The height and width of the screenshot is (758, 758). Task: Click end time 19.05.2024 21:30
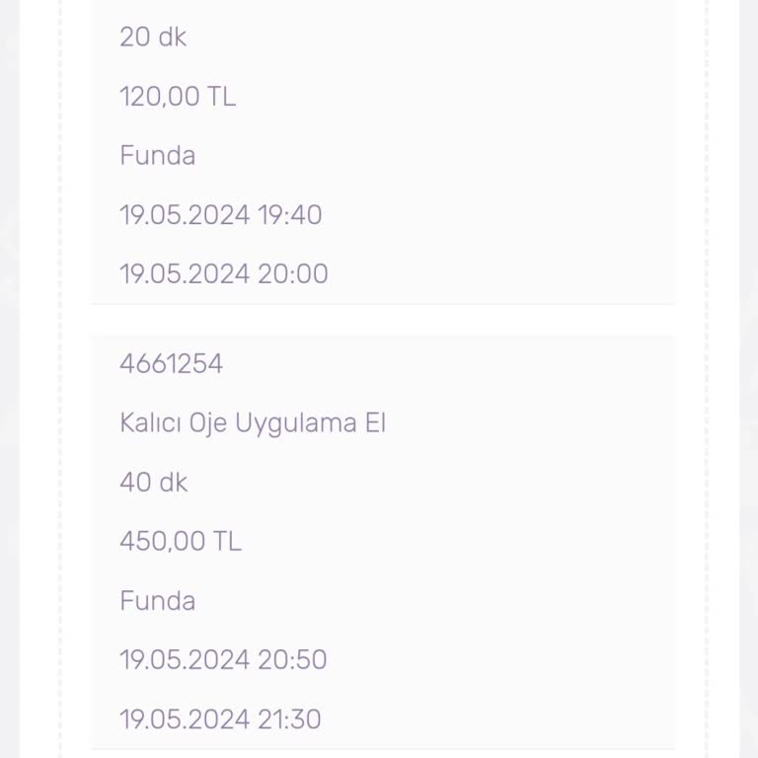click(x=220, y=720)
